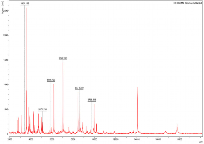Select the small peak near 17800 m/z
The height and width of the screenshot is (144, 204).
pos(177,129)
